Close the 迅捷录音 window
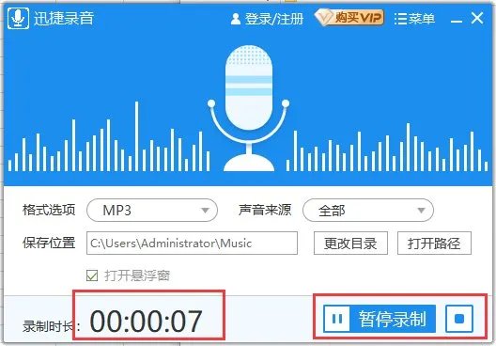The height and width of the screenshot is (346, 496). point(477,19)
